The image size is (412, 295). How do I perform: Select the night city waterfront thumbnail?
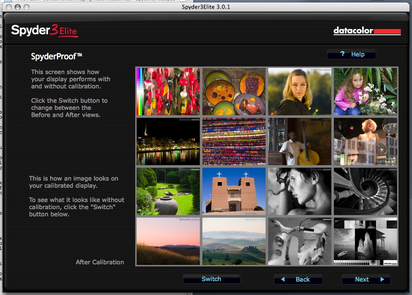click(168, 141)
